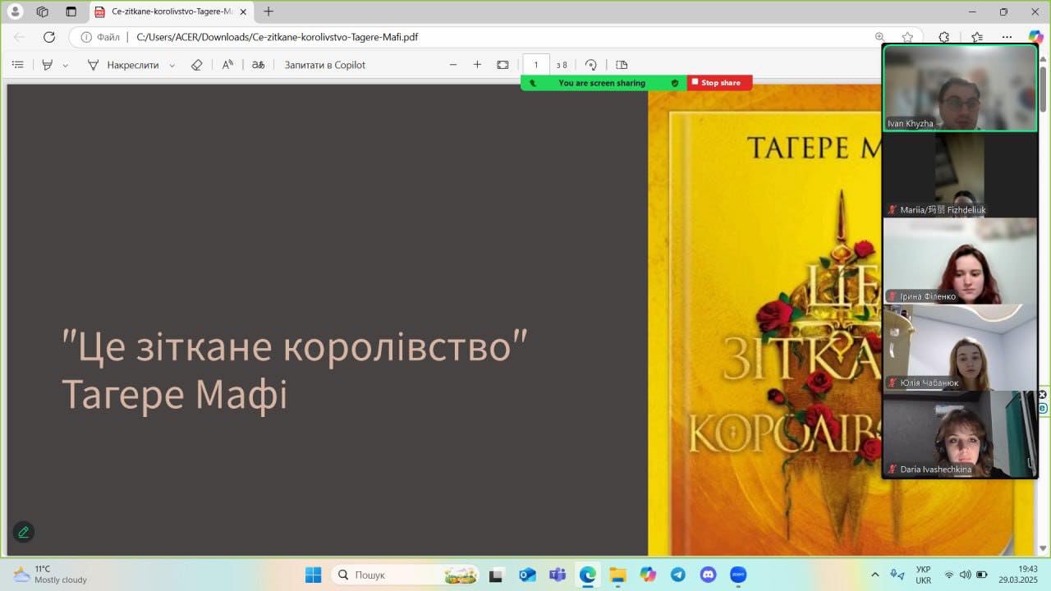
Task: Open the favorites list
Action: 977,37
